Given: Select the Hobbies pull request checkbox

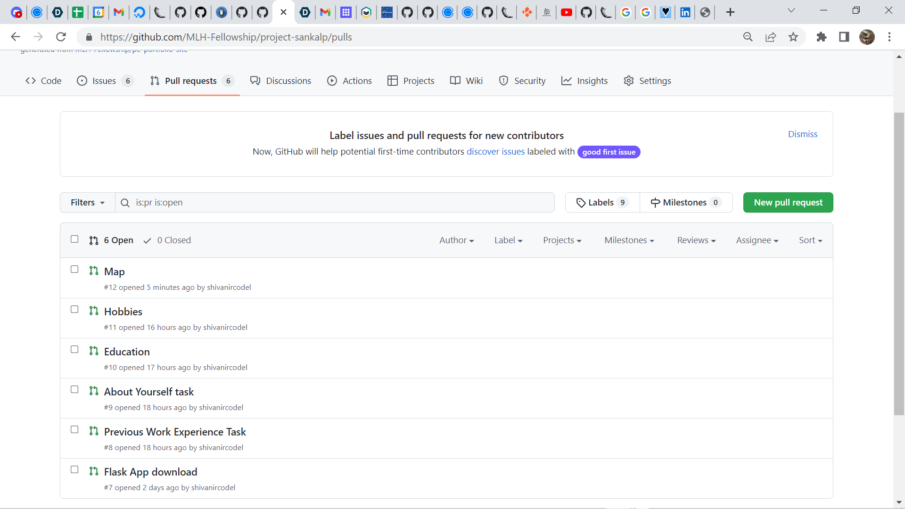Looking at the screenshot, I should [x=74, y=309].
